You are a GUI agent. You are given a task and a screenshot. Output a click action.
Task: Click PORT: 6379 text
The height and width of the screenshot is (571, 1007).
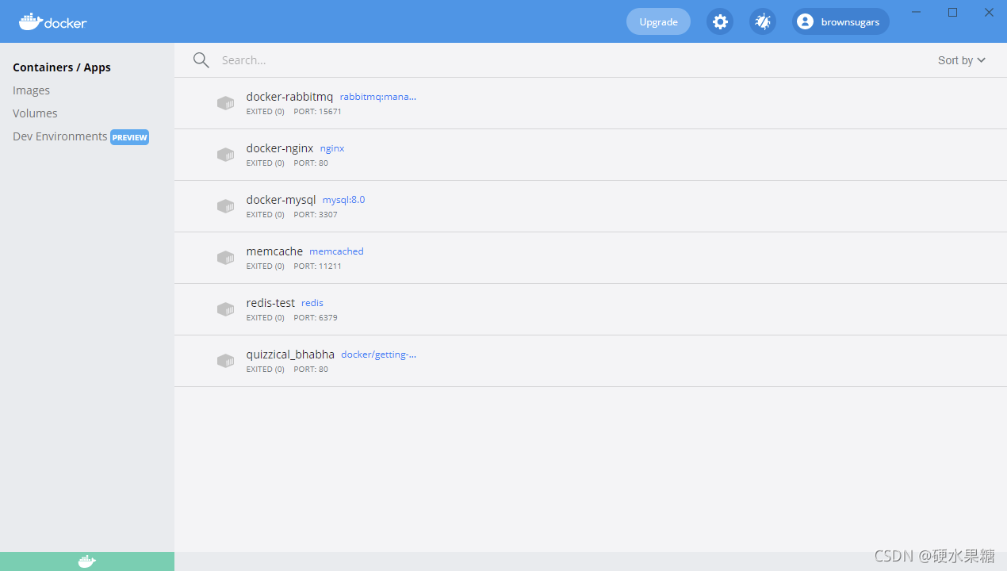click(316, 318)
